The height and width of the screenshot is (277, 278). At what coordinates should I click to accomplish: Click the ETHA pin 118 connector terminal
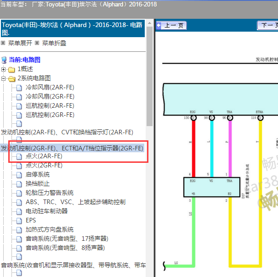click(x=261, y=118)
